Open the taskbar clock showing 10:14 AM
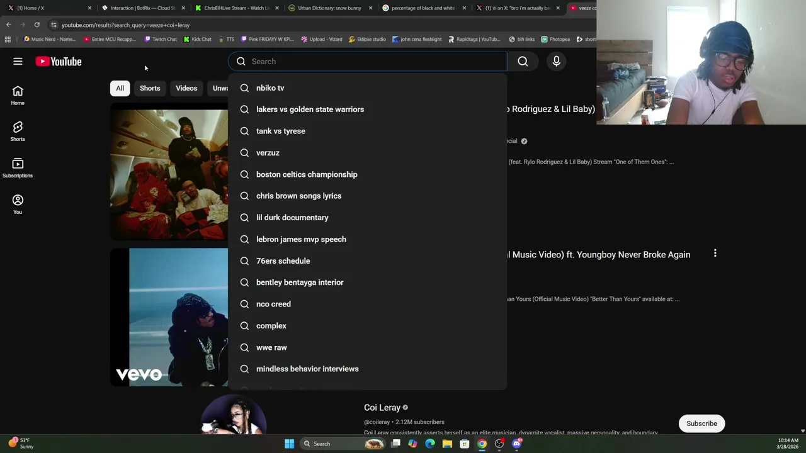The image size is (806, 453). pos(788,443)
